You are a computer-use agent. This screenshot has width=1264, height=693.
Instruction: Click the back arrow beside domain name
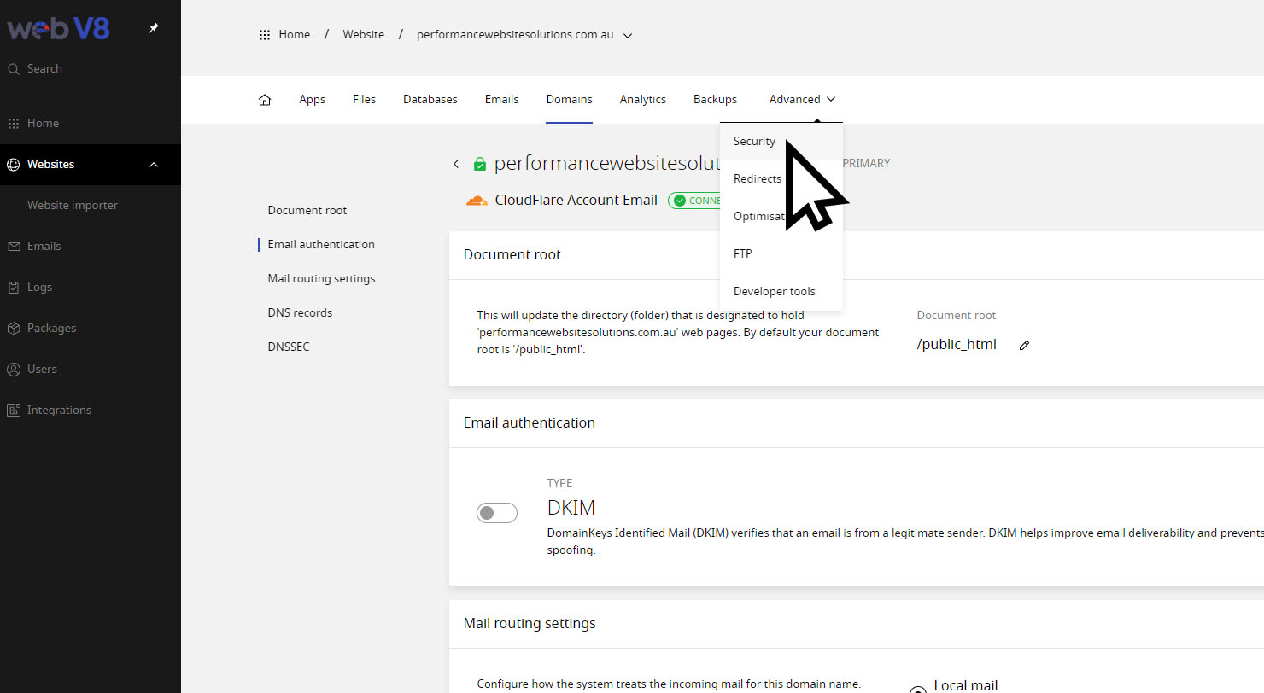[456, 164]
